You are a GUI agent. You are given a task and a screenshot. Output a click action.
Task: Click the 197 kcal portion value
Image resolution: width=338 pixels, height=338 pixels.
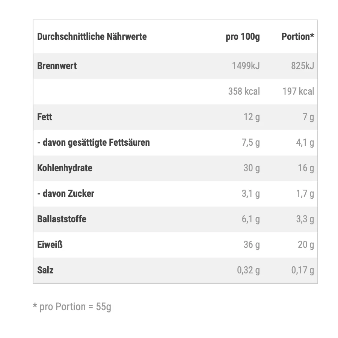[x=298, y=91]
